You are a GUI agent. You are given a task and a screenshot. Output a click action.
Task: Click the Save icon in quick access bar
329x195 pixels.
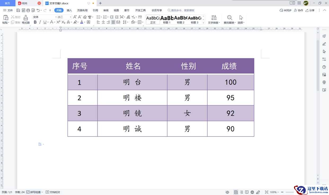(x=18, y=10)
